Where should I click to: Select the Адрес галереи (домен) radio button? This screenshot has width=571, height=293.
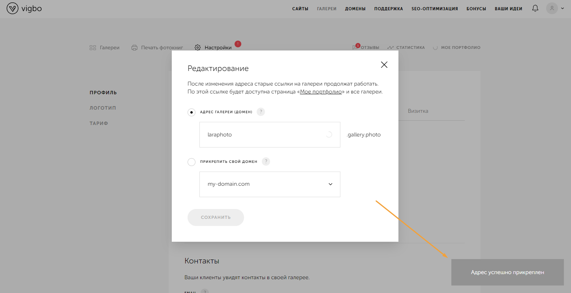[192, 112]
